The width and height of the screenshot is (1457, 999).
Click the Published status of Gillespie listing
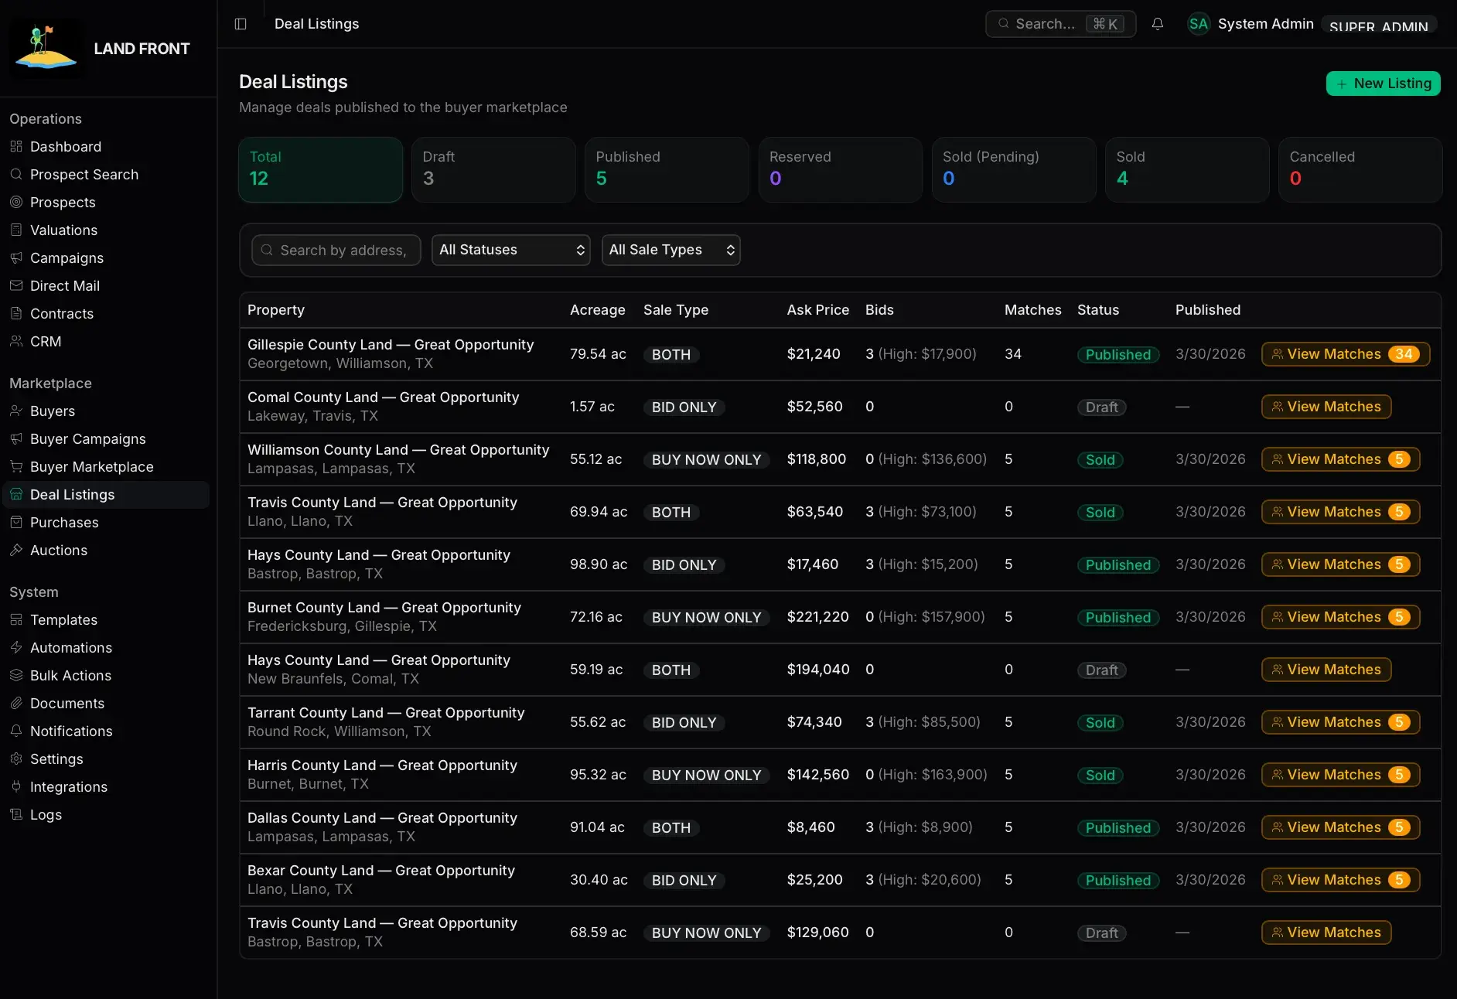click(x=1118, y=355)
